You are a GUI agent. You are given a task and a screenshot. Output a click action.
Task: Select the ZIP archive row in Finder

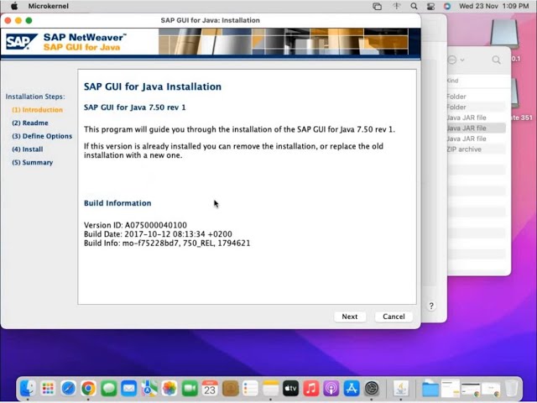coord(476,149)
